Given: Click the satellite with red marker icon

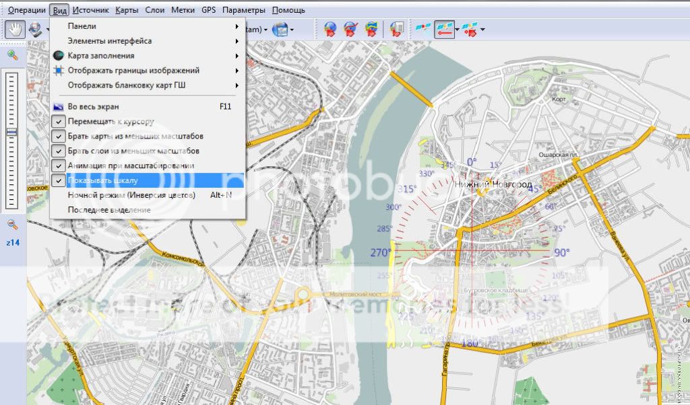Looking at the screenshot, I should (470, 30).
